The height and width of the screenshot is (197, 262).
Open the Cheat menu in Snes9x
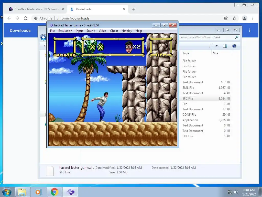[x=114, y=31]
